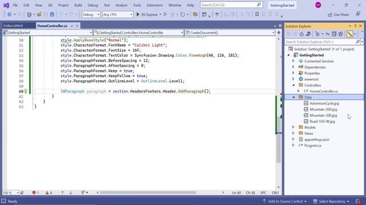Toggle auto-hide pin on Solution Explorer
The width and height of the screenshot is (366, 205).
[x=355, y=26]
